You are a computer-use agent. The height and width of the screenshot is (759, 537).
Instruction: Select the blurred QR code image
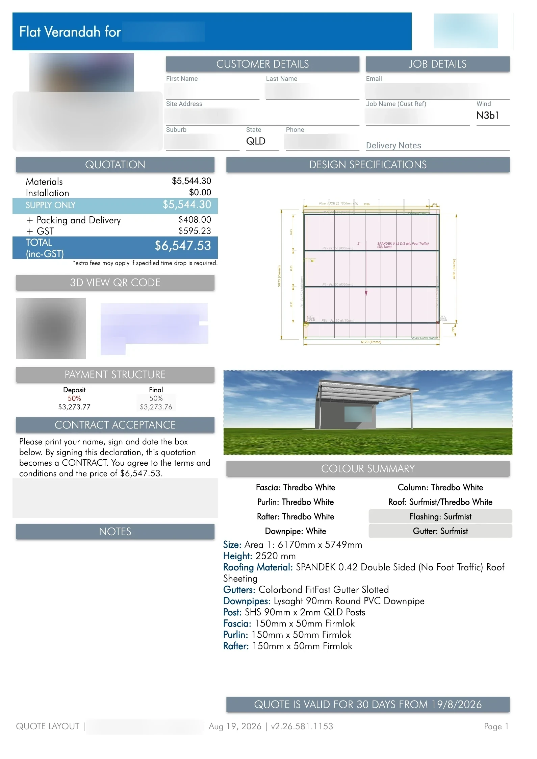[x=51, y=328]
